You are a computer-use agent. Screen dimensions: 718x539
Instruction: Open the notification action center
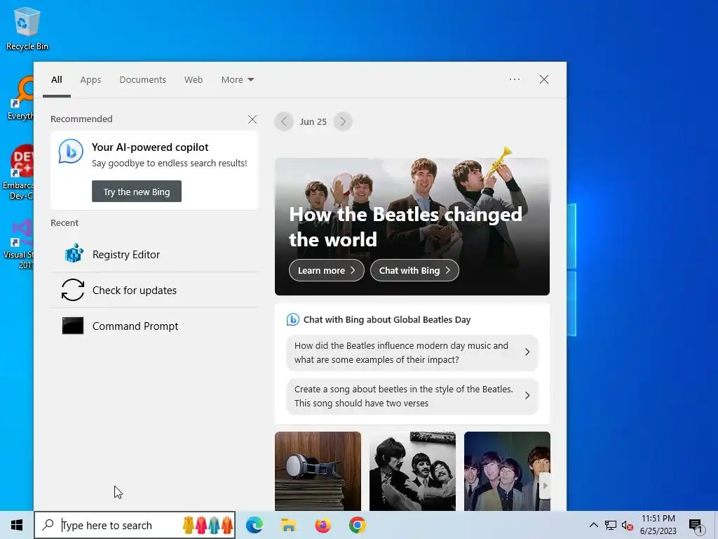pyautogui.click(x=696, y=526)
